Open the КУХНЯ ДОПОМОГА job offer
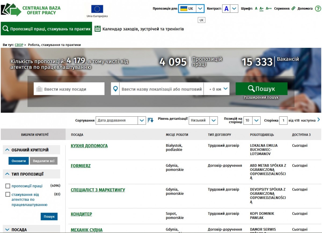The height and width of the screenshot is (233, 322). click(89, 146)
